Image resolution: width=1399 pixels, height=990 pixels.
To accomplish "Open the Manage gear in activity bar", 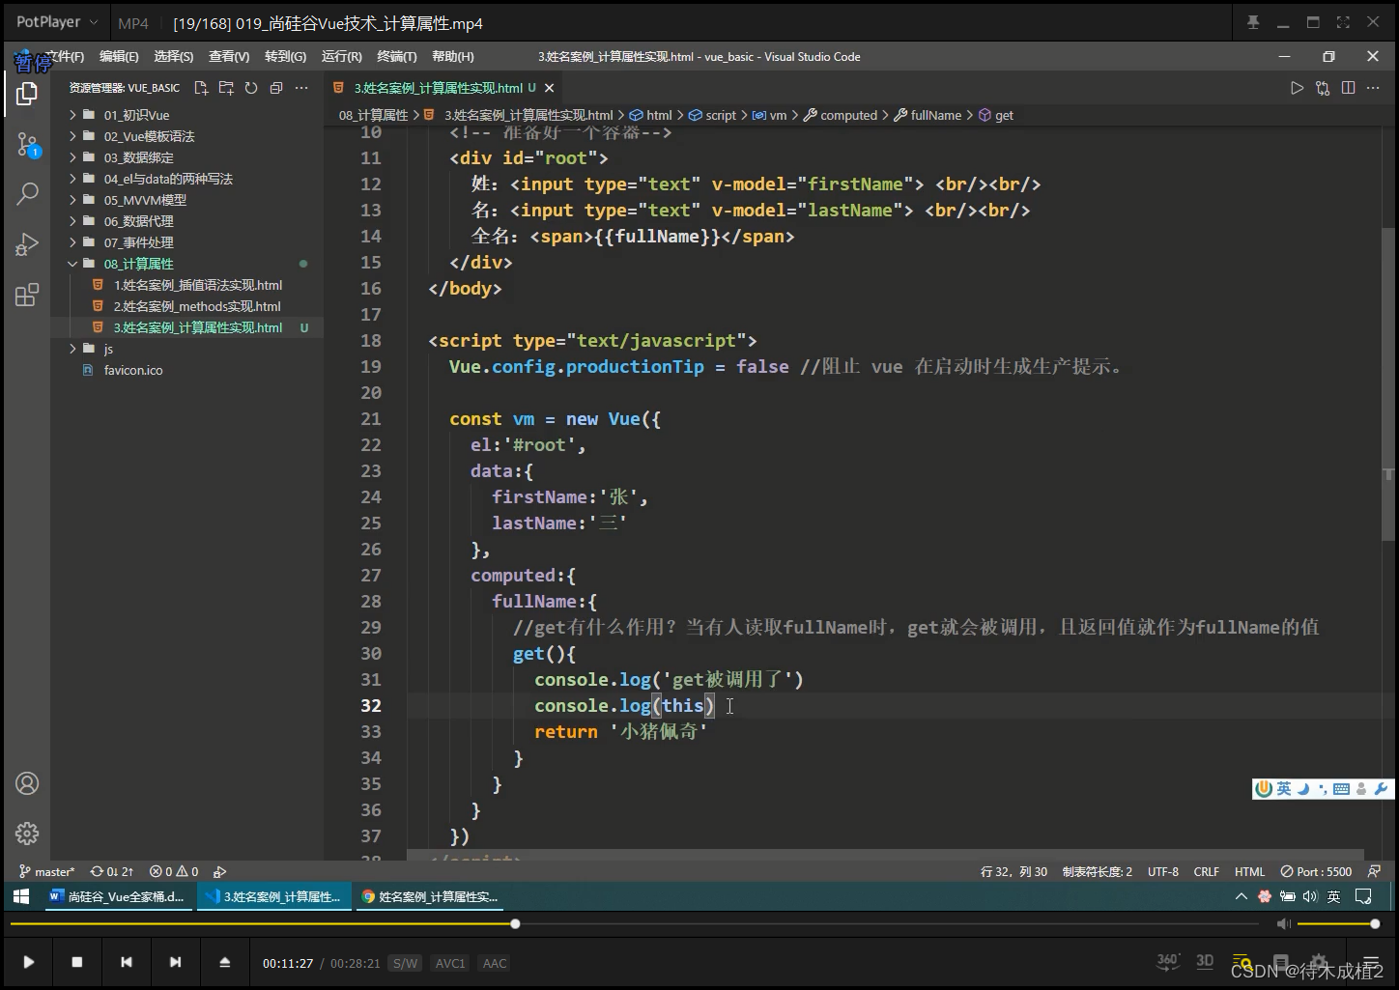I will (x=27, y=833).
